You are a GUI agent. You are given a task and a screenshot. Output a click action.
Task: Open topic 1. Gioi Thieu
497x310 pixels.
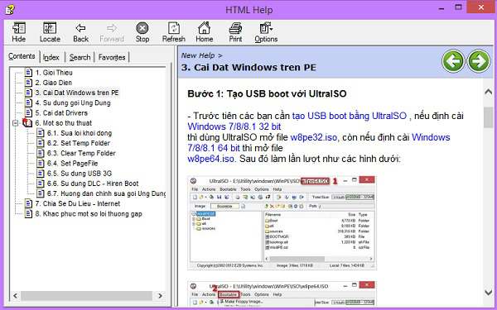54,73
